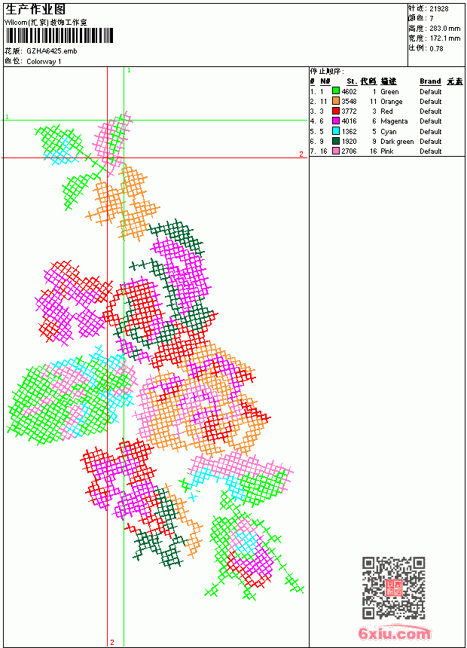
Task: Click the barcode under Wilcom title
Action: tap(59, 35)
